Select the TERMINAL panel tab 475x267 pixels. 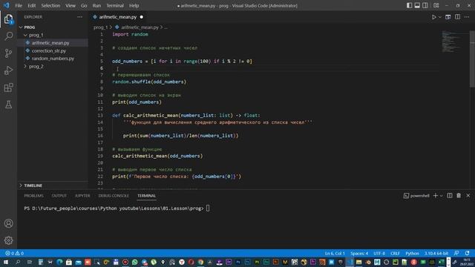coord(147,196)
